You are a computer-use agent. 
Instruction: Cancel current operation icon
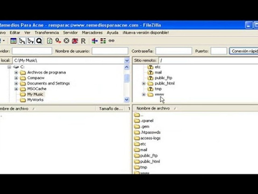(66, 41)
